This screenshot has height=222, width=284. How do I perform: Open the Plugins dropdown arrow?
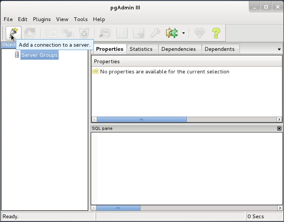coord(183,33)
